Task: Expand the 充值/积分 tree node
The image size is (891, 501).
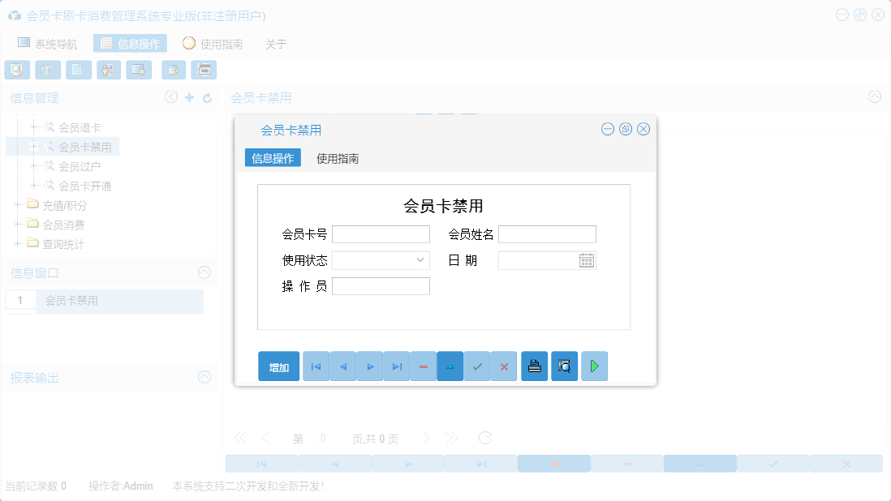Action: tap(18, 205)
